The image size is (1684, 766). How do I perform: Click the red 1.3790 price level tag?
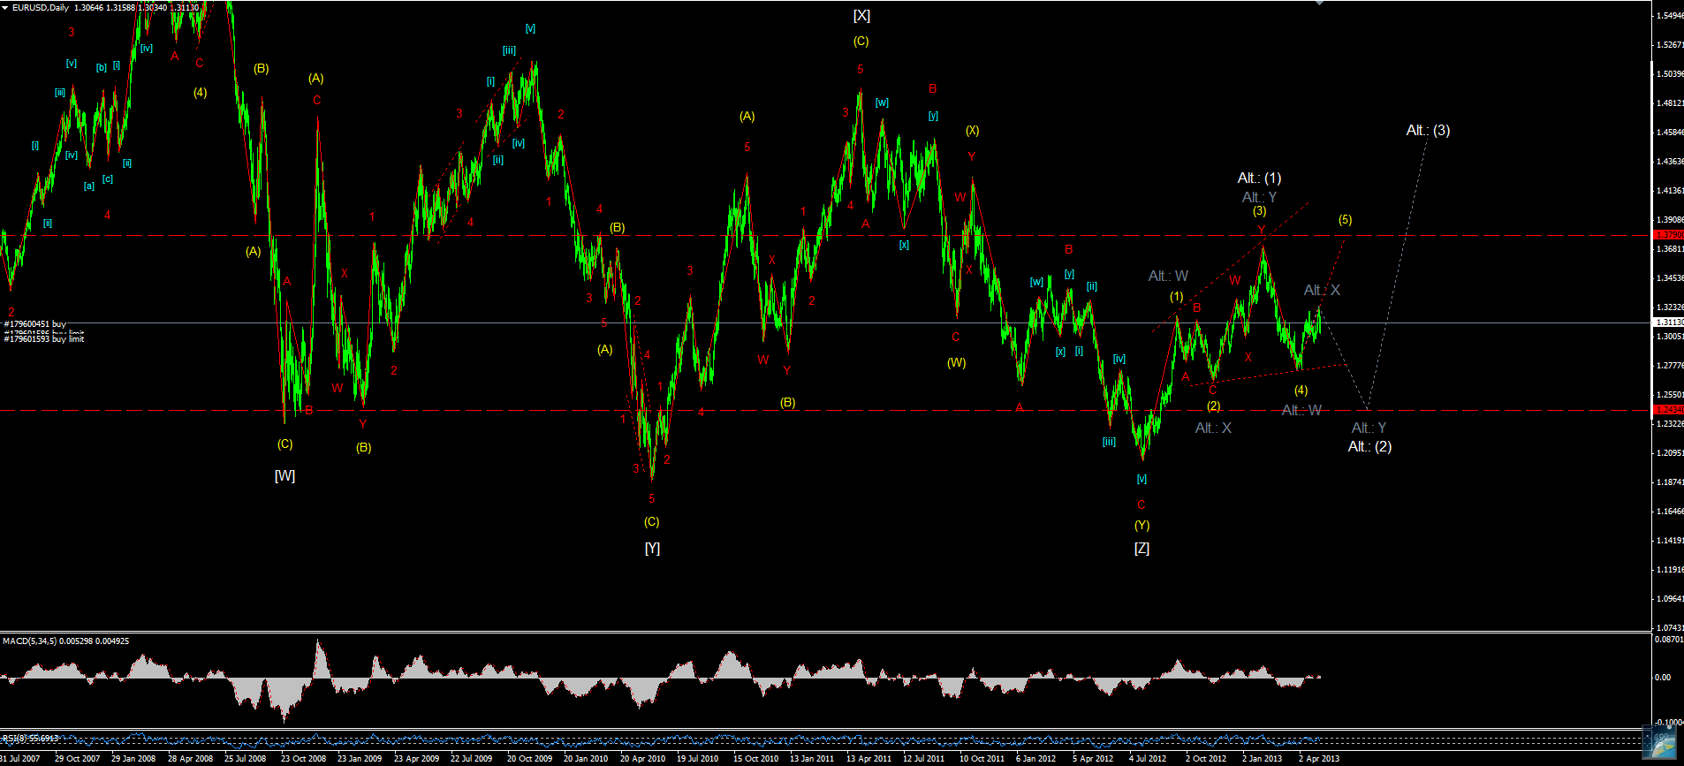[x=1668, y=235]
